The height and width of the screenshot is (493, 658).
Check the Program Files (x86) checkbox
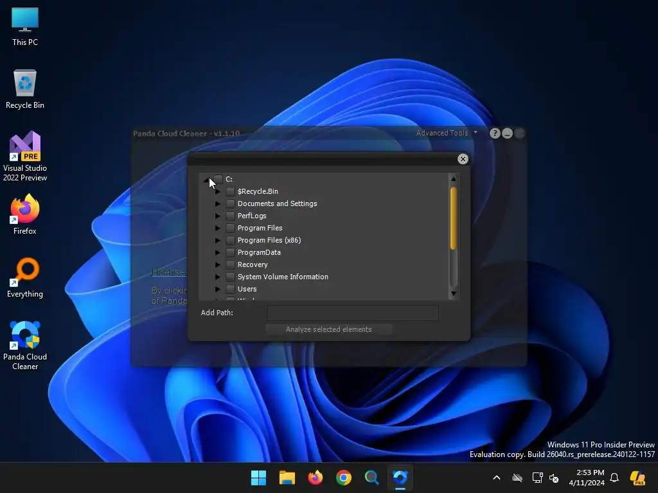pos(230,240)
